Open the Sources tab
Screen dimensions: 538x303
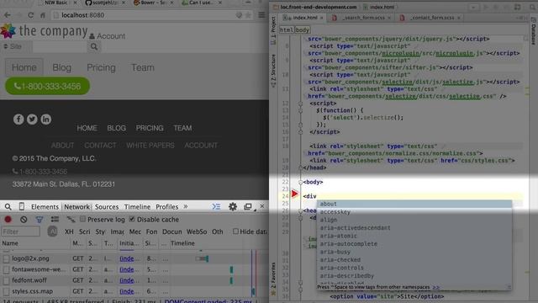point(107,207)
